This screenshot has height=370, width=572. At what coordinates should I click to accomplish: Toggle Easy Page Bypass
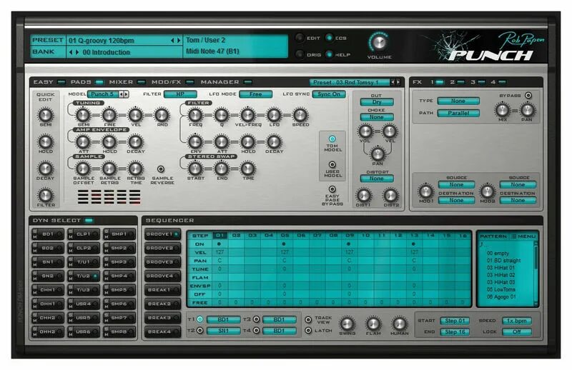[x=332, y=189]
